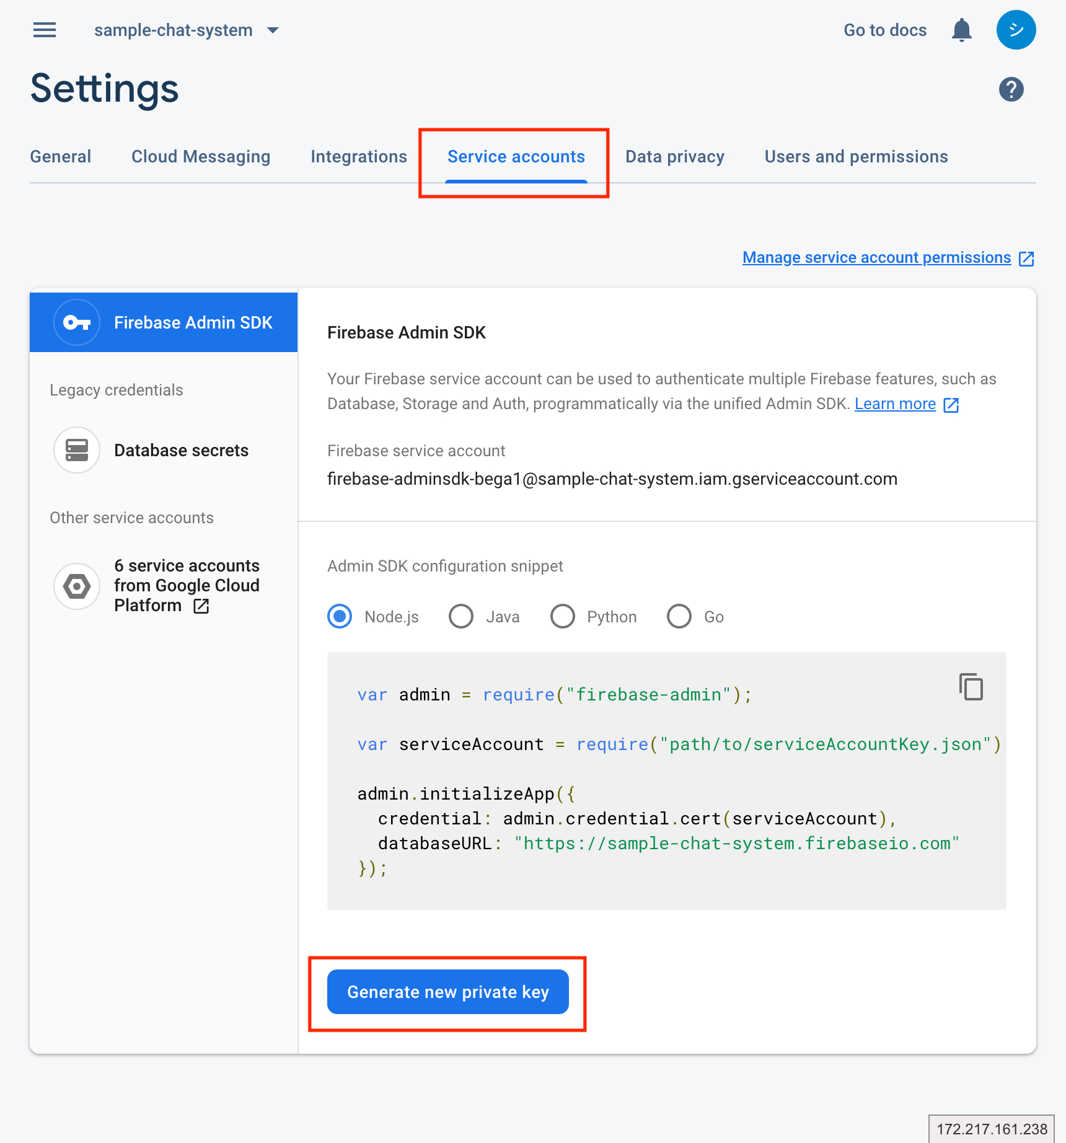
Task: Click external-link icon after Platform text
Action: pos(201,606)
